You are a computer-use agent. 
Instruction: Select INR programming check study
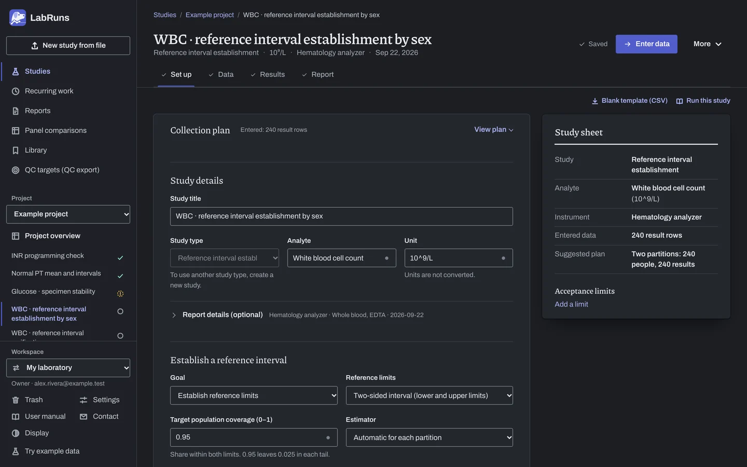(x=48, y=256)
